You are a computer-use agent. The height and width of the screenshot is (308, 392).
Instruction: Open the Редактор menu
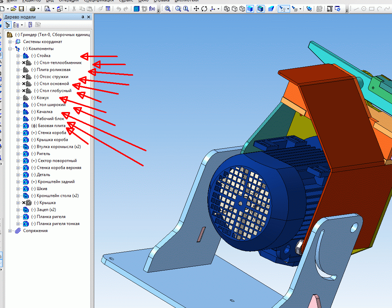[x=32, y=1]
